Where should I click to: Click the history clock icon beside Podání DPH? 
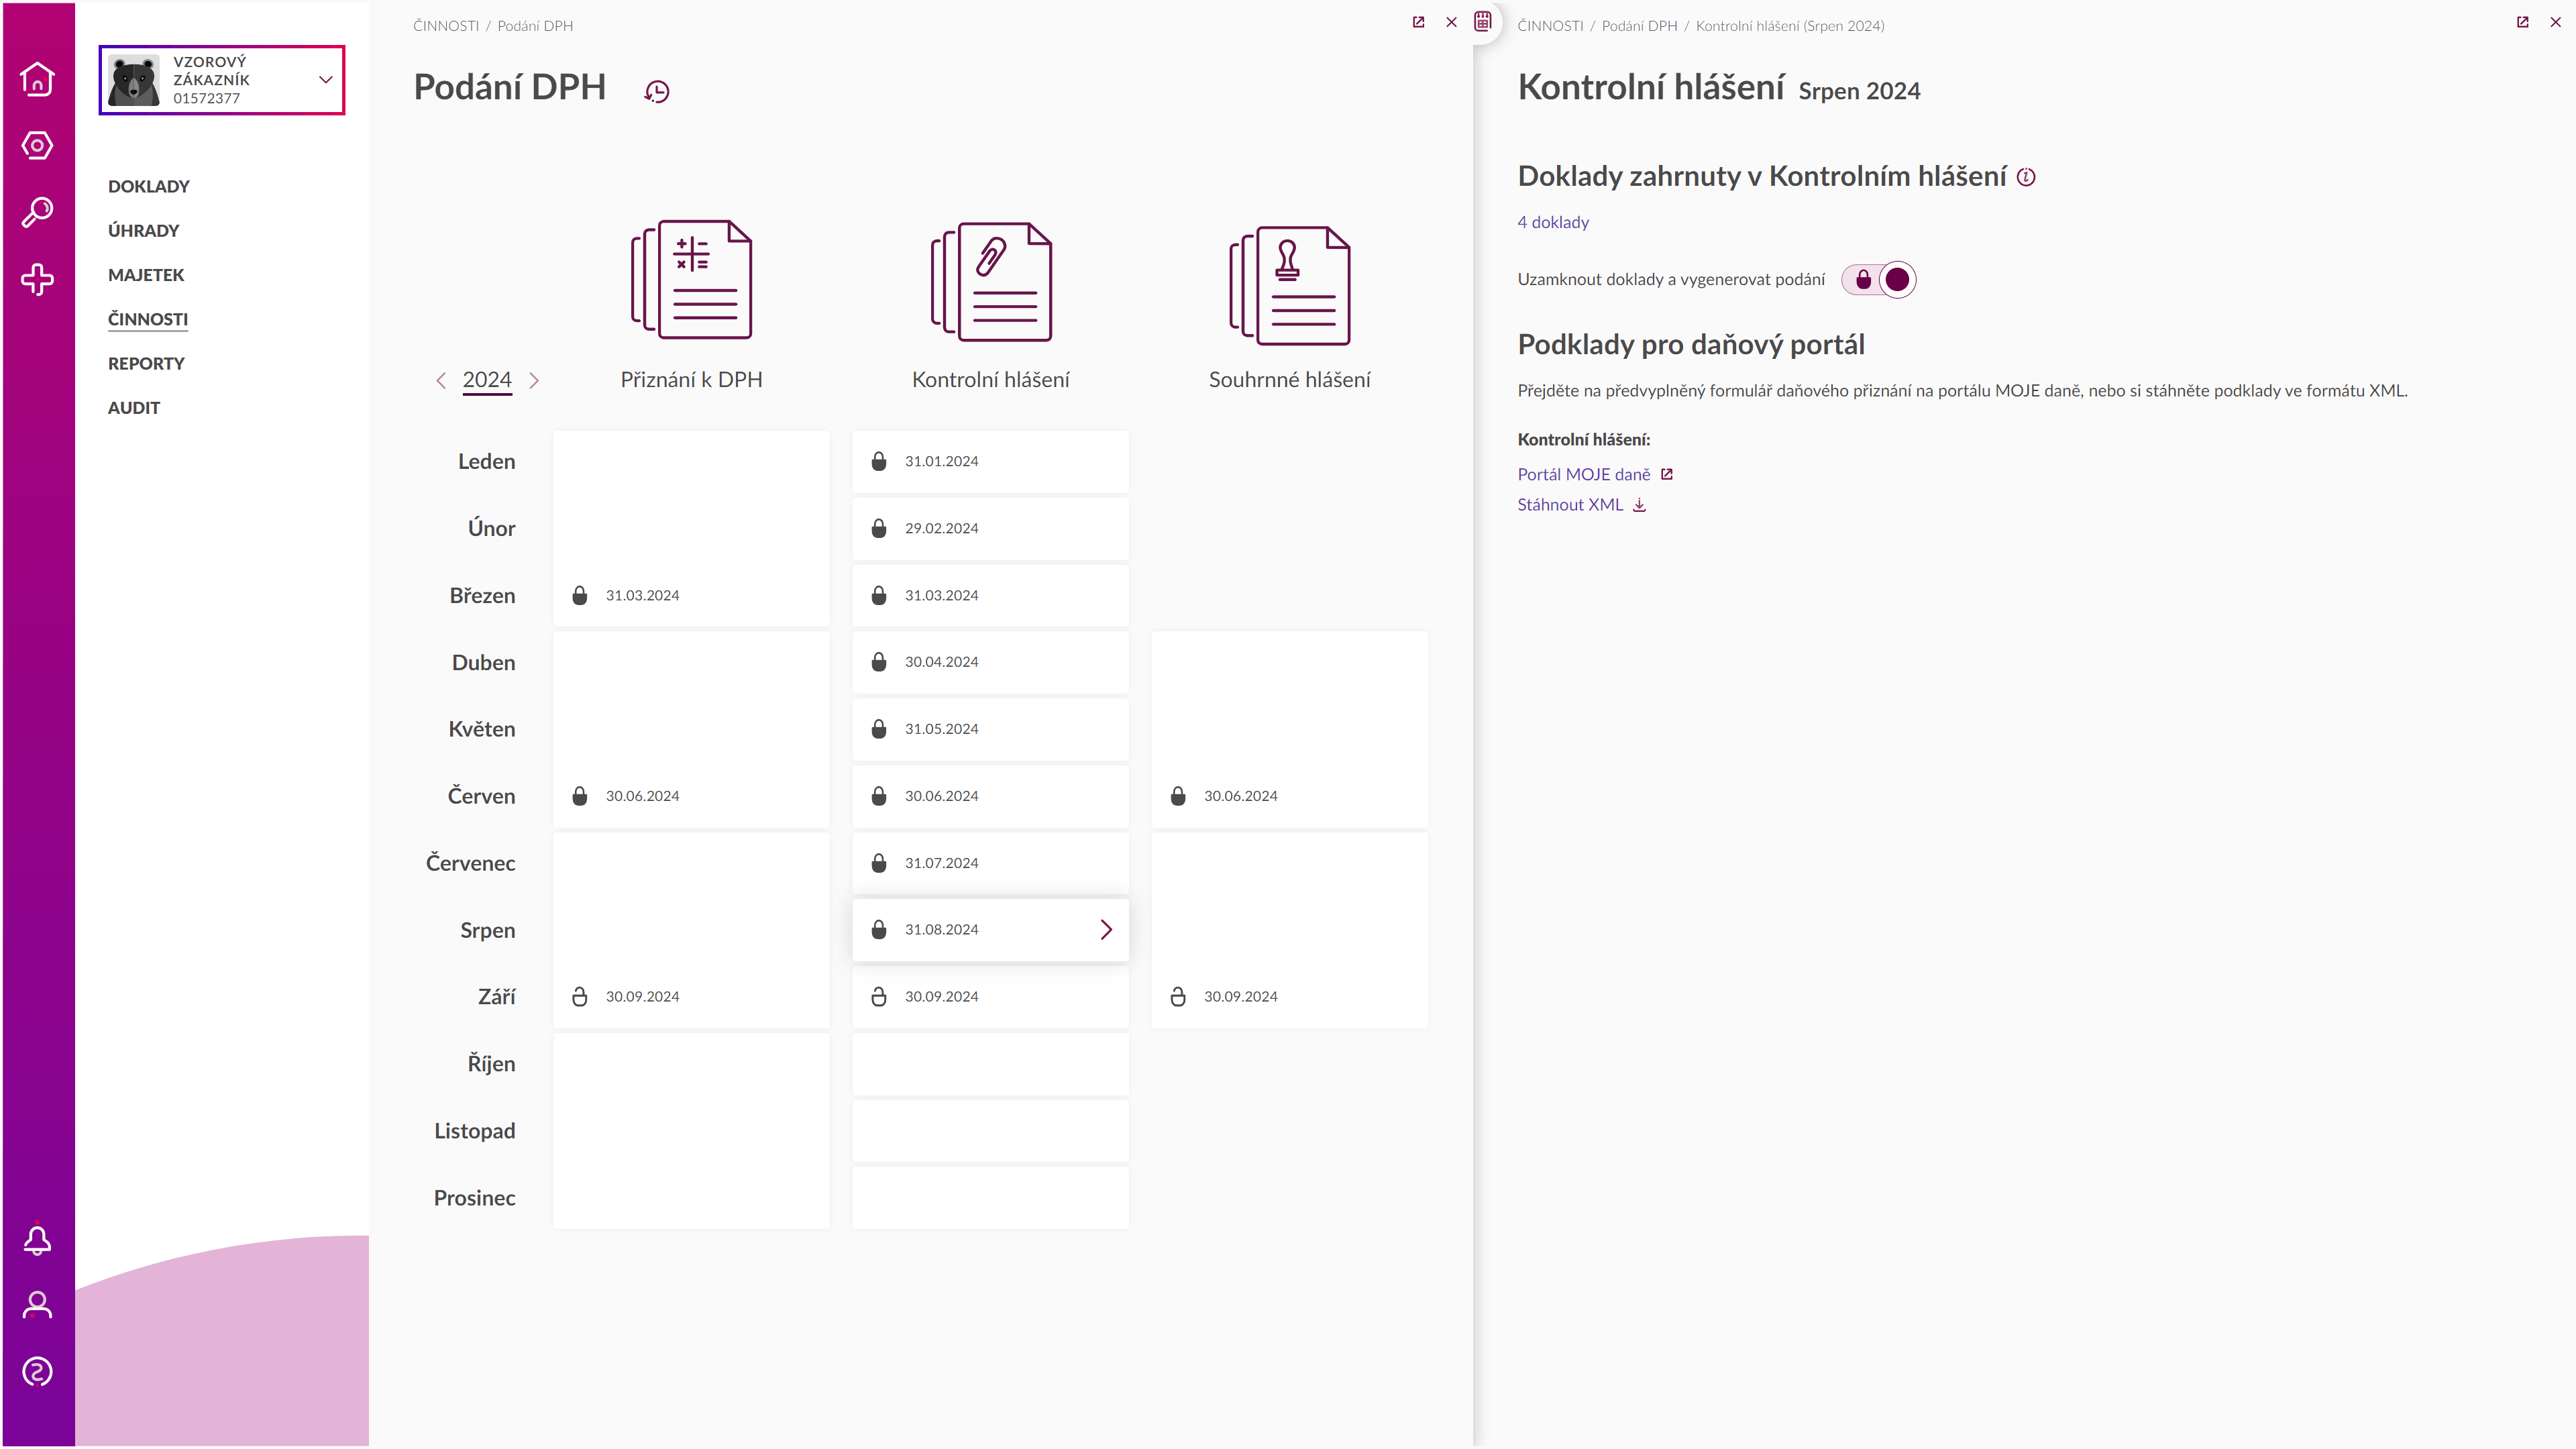657,92
